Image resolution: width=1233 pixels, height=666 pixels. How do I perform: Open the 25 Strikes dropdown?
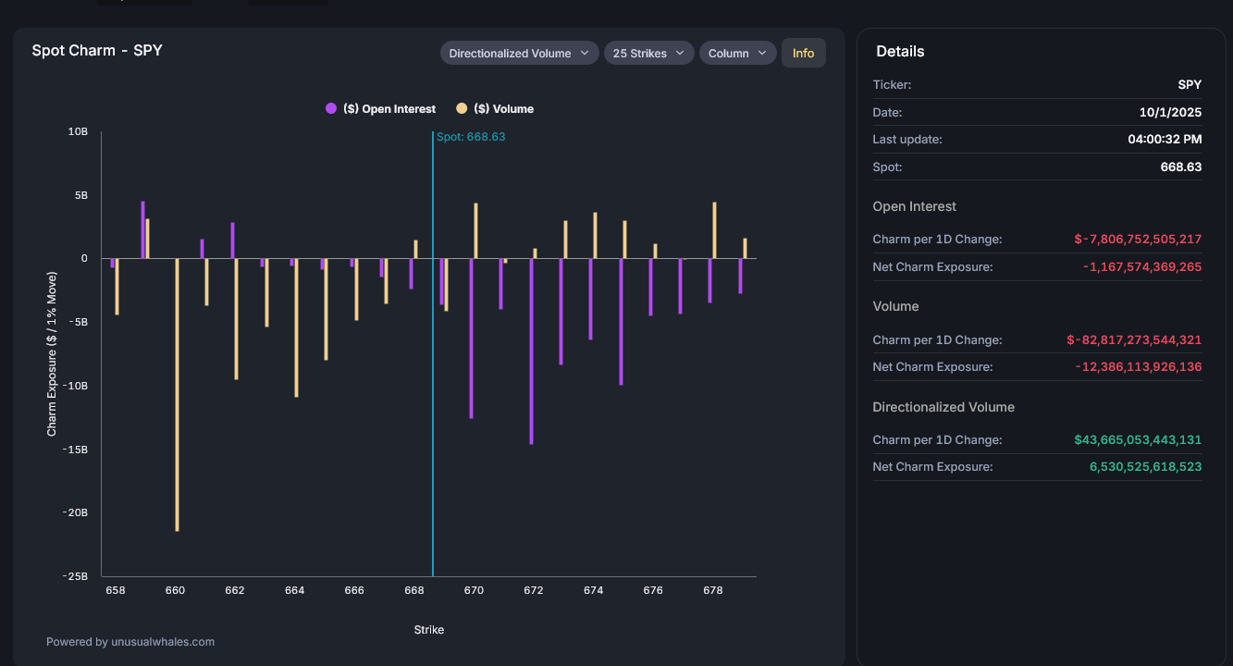649,53
